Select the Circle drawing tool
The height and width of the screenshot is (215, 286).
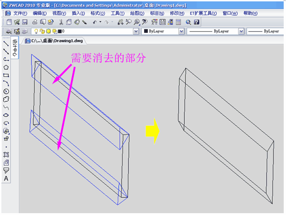point(6,91)
